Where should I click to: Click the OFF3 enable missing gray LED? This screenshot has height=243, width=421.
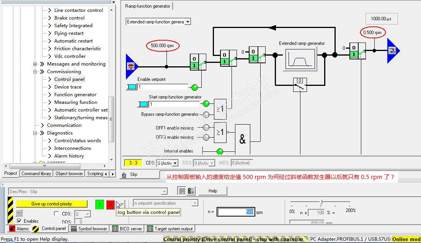click(x=206, y=137)
